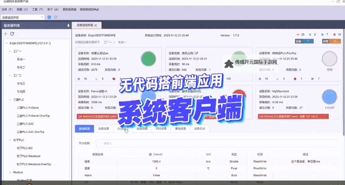This screenshot has height=185, width=345.
Task: Switch to the 报警信息 tab
Action: coord(142,129)
